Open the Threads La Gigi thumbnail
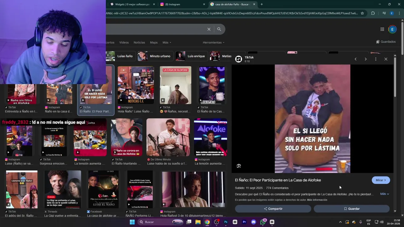Screen dimensions: 404x227 pos(62,189)
